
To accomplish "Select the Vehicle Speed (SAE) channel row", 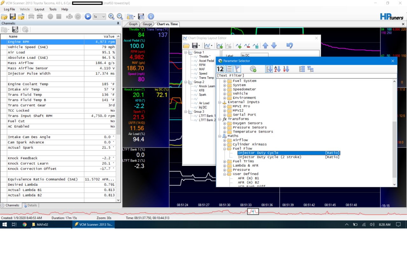I will tap(58, 47).
